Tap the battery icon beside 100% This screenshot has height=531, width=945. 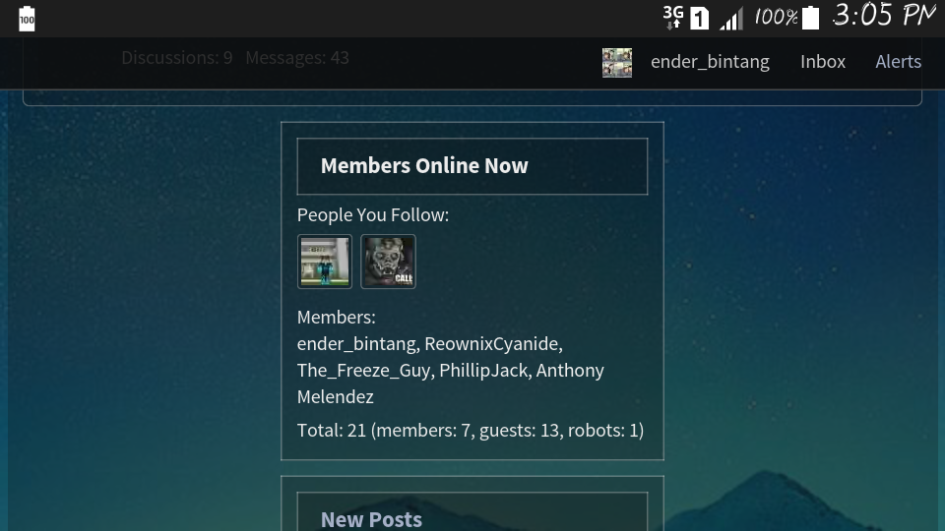pyautogui.click(x=810, y=18)
